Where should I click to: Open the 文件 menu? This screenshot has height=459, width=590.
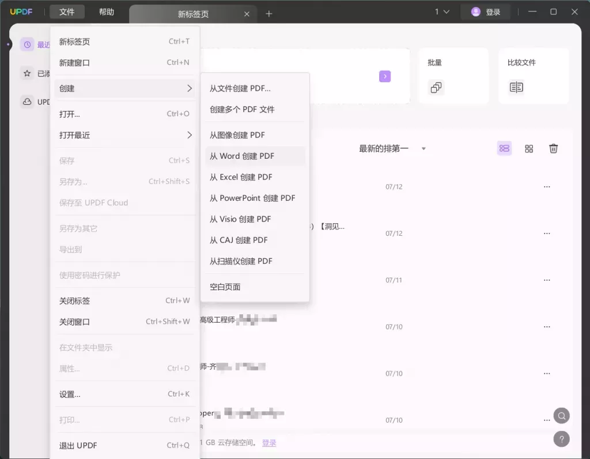[67, 12]
